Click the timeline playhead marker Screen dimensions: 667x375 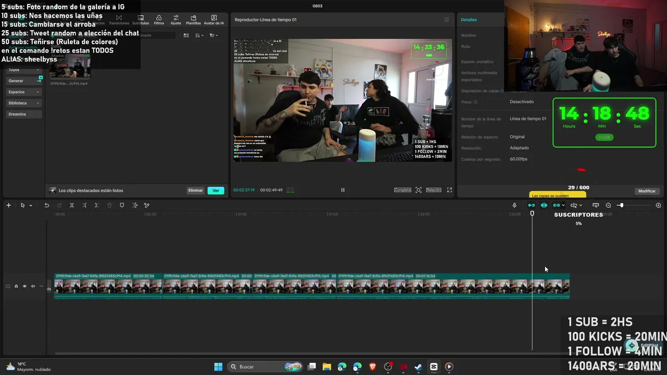tap(532, 214)
